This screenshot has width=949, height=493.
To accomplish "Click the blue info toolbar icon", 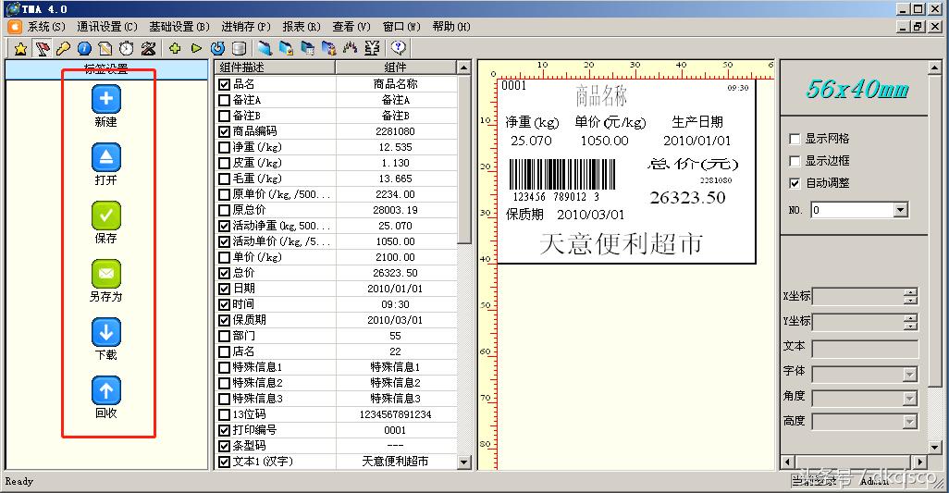I will click(84, 48).
